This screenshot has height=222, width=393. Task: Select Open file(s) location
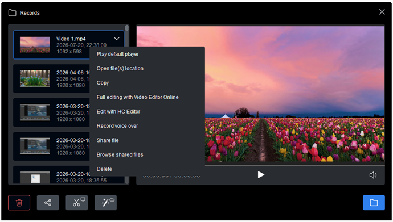120,69
